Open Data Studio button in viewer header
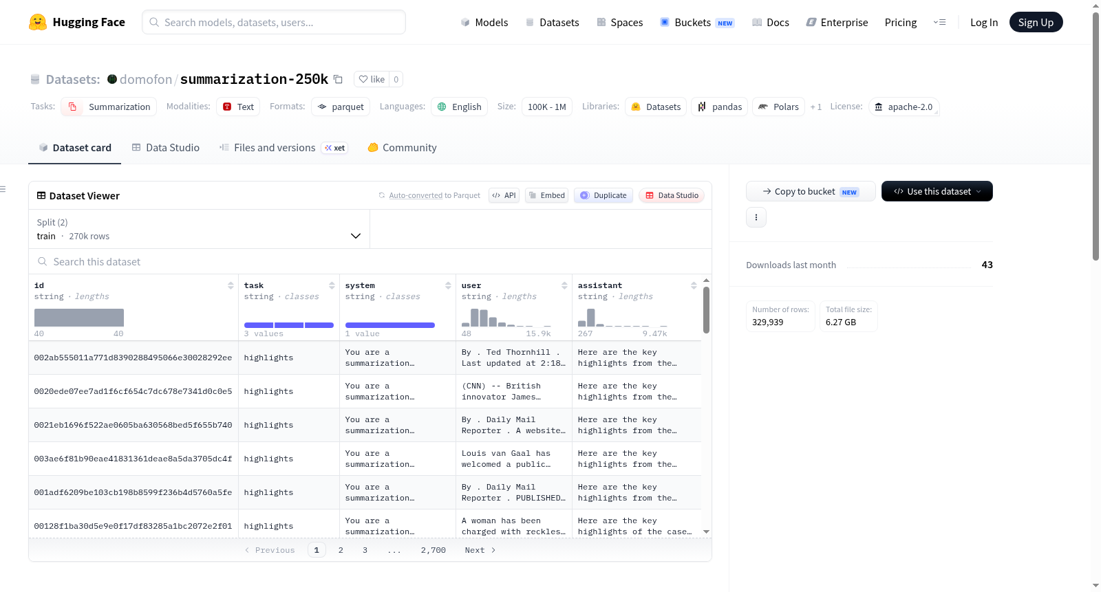The height and width of the screenshot is (592, 1101). click(672, 195)
